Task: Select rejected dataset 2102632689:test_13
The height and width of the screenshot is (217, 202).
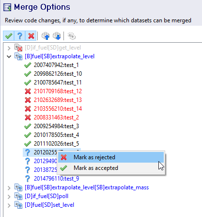Action: [x=58, y=100]
